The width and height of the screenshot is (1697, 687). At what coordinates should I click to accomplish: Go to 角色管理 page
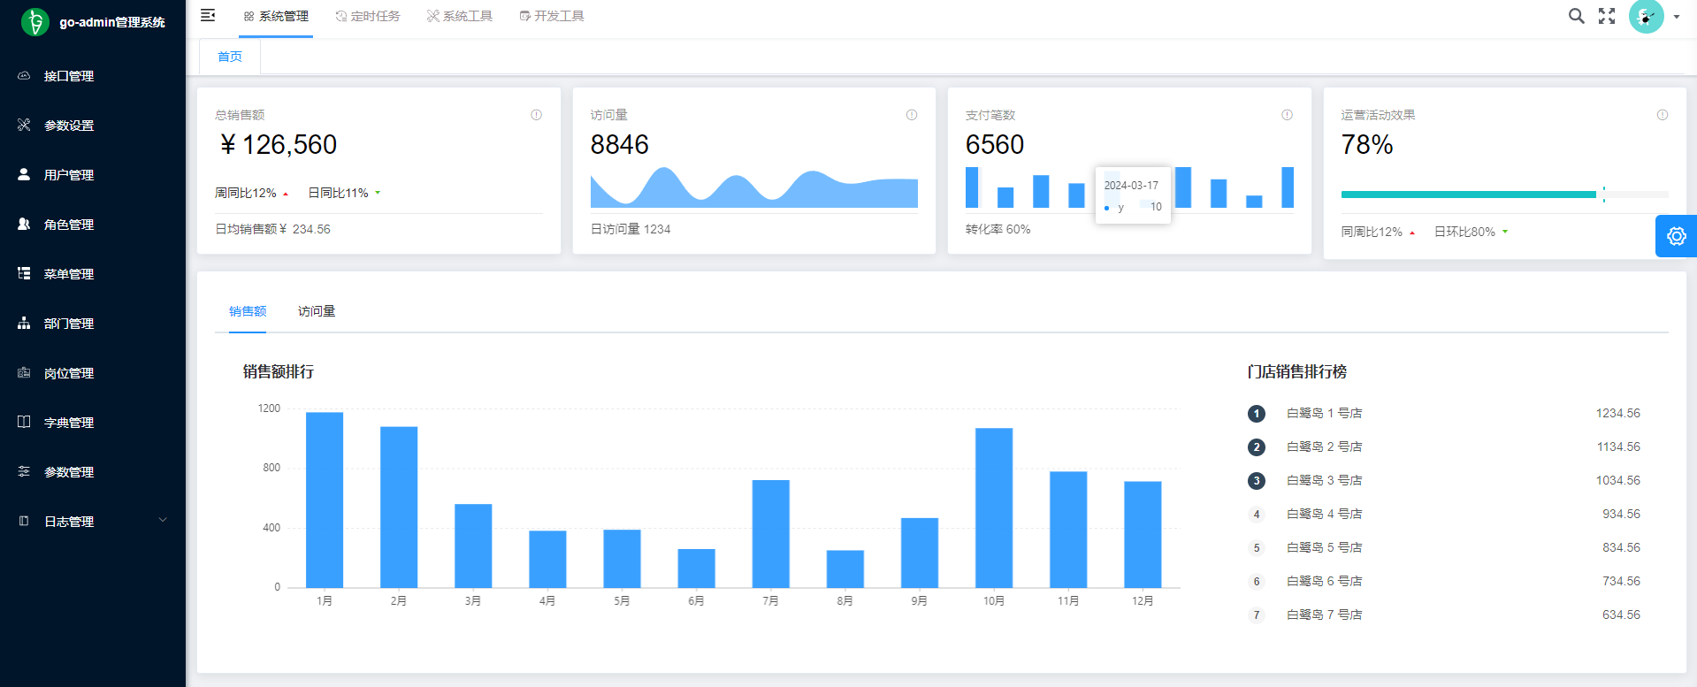pos(93,225)
